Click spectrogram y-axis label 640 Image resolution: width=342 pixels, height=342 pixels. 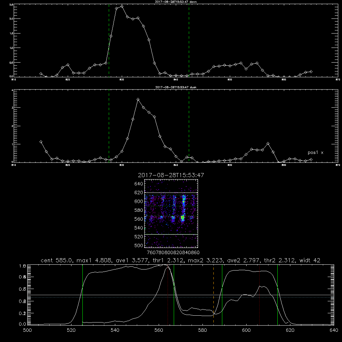[x=139, y=184]
